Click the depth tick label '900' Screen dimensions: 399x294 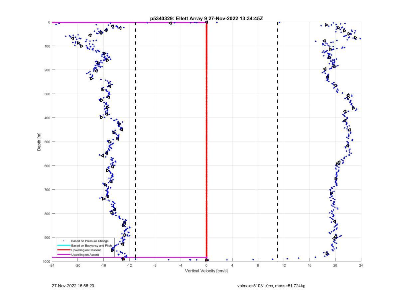[47, 238]
